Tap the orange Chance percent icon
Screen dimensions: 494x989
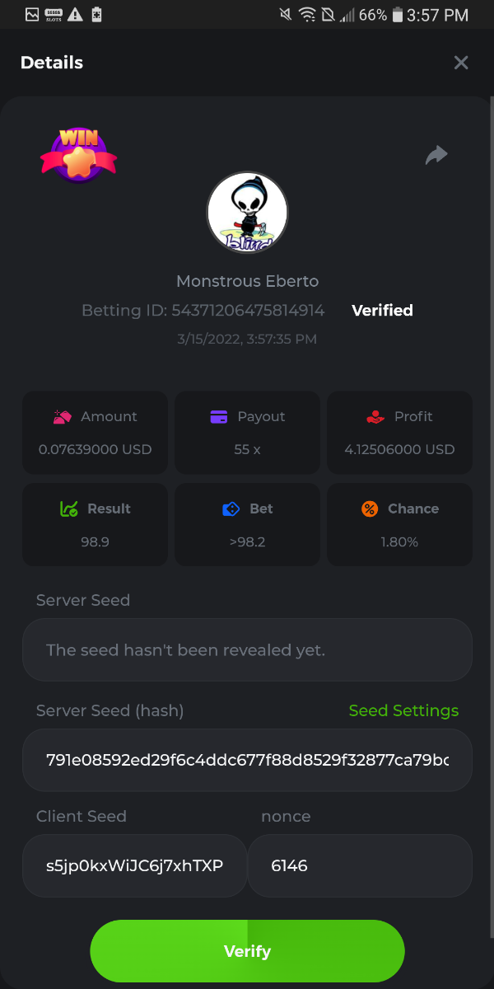[x=370, y=509]
